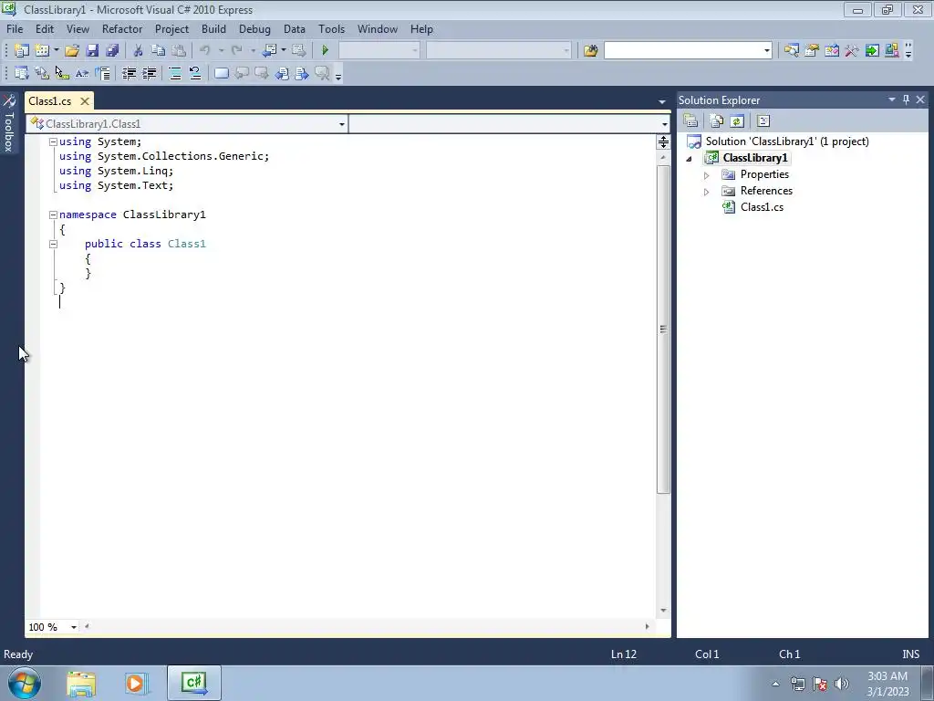The width and height of the screenshot is (934, 701).
Task: Click the horizontal scroll right arrow
Action: click(647, 626)
